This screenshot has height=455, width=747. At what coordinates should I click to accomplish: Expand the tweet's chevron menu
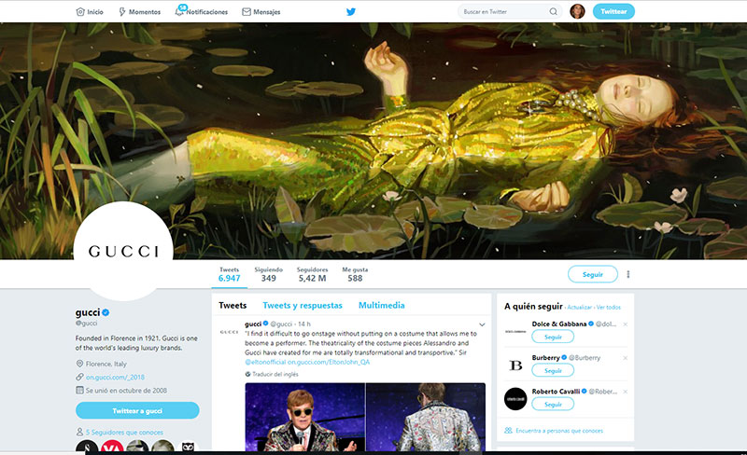[482, 324]
